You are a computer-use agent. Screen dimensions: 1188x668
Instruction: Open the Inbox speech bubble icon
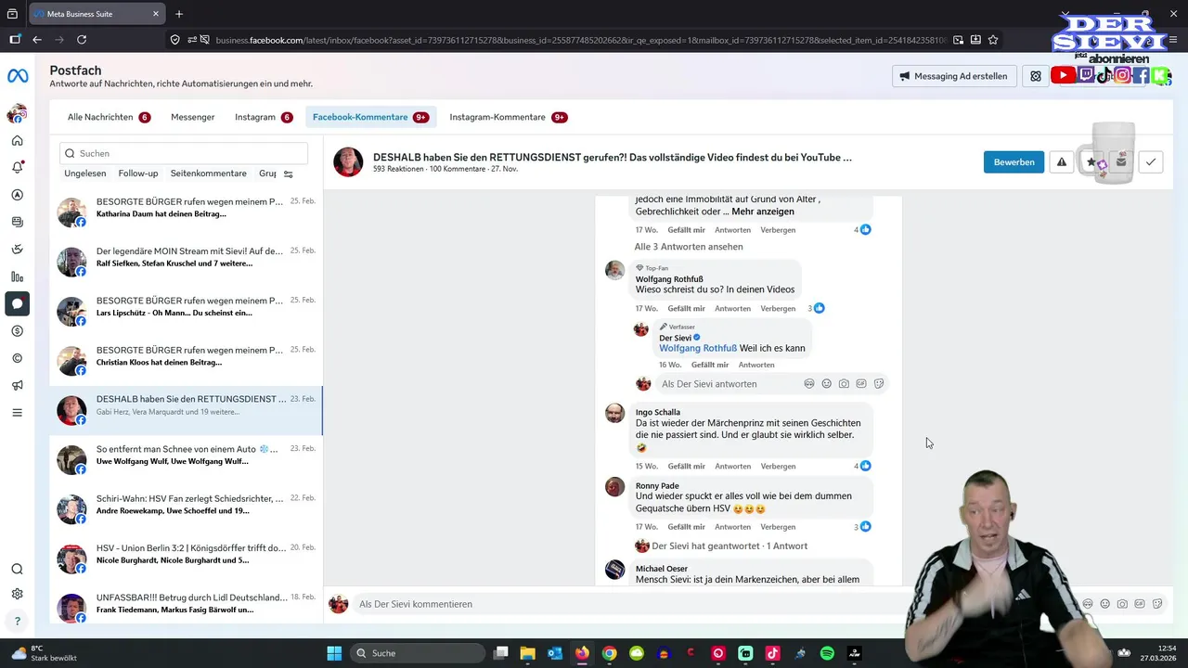(x=17, y=303)
